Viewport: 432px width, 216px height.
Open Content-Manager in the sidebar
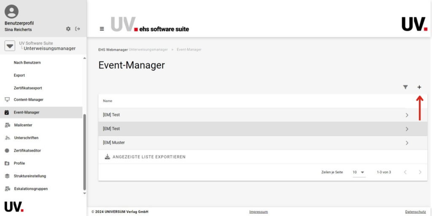(28, 100)
